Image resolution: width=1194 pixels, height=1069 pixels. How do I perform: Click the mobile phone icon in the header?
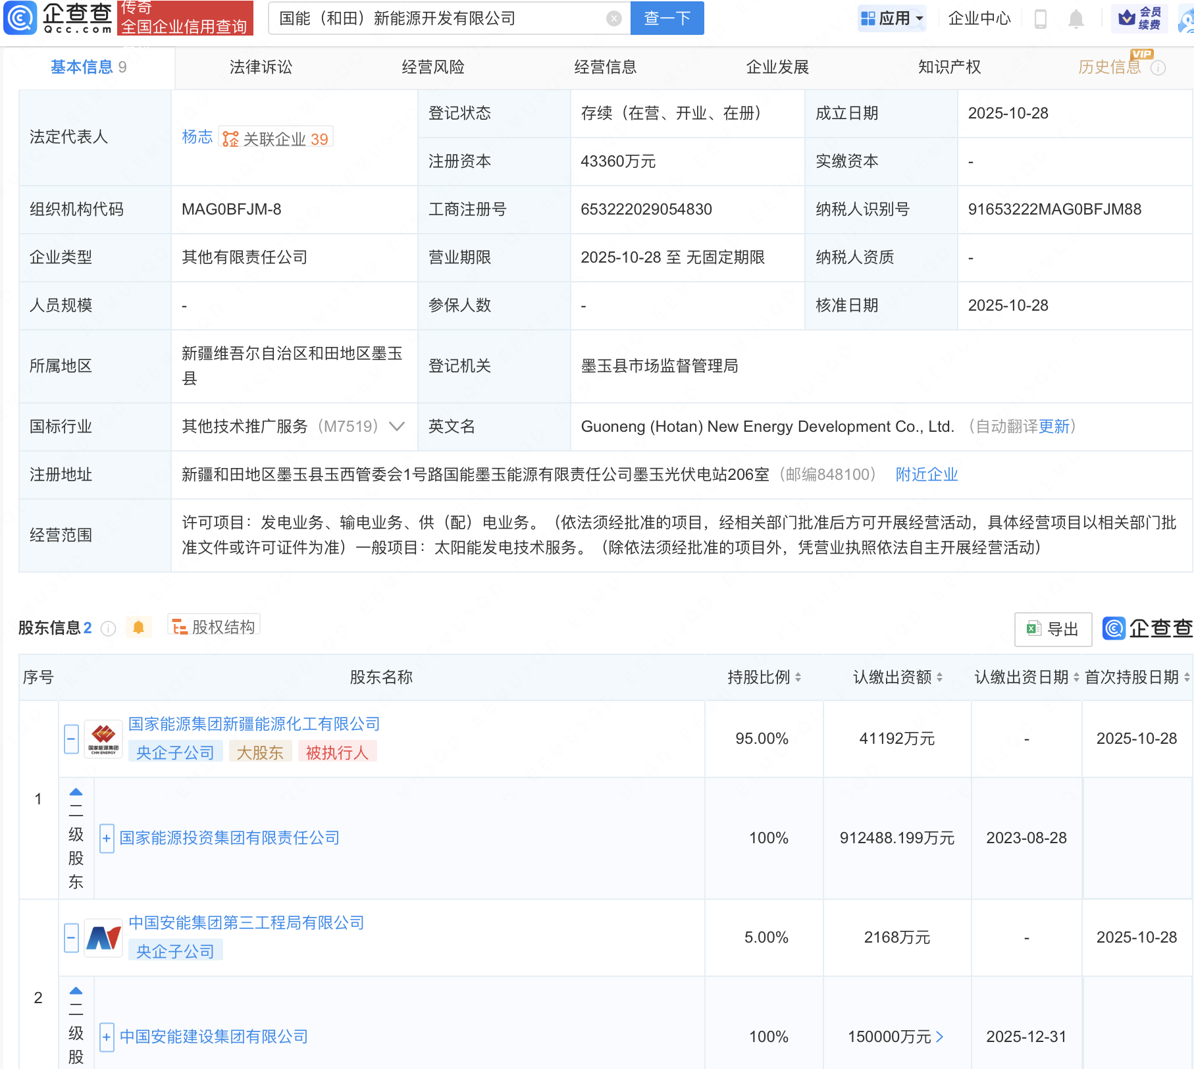1041,18
